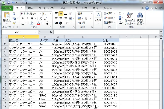Toggle Bold formatting
This screenshot has width=164, height=109.
[23, 19]
